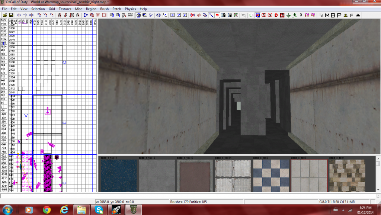Open Skype from taskbar
This screenshot has width=381, height=215.
[x=99, y=210]
